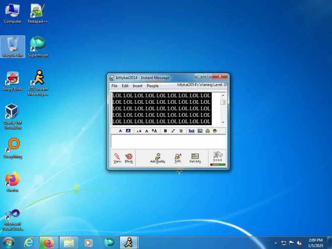Maximize the Instant Message window
332x249 pixels.
208,77
